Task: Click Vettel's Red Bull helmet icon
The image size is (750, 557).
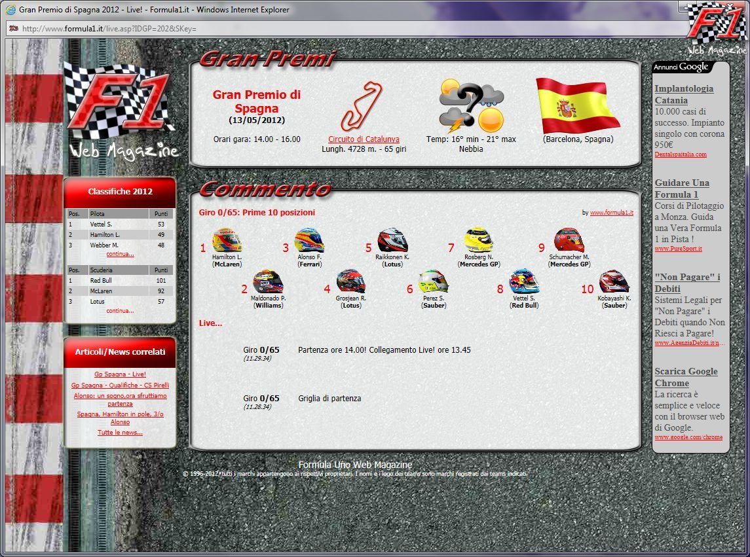Action: 524,281
